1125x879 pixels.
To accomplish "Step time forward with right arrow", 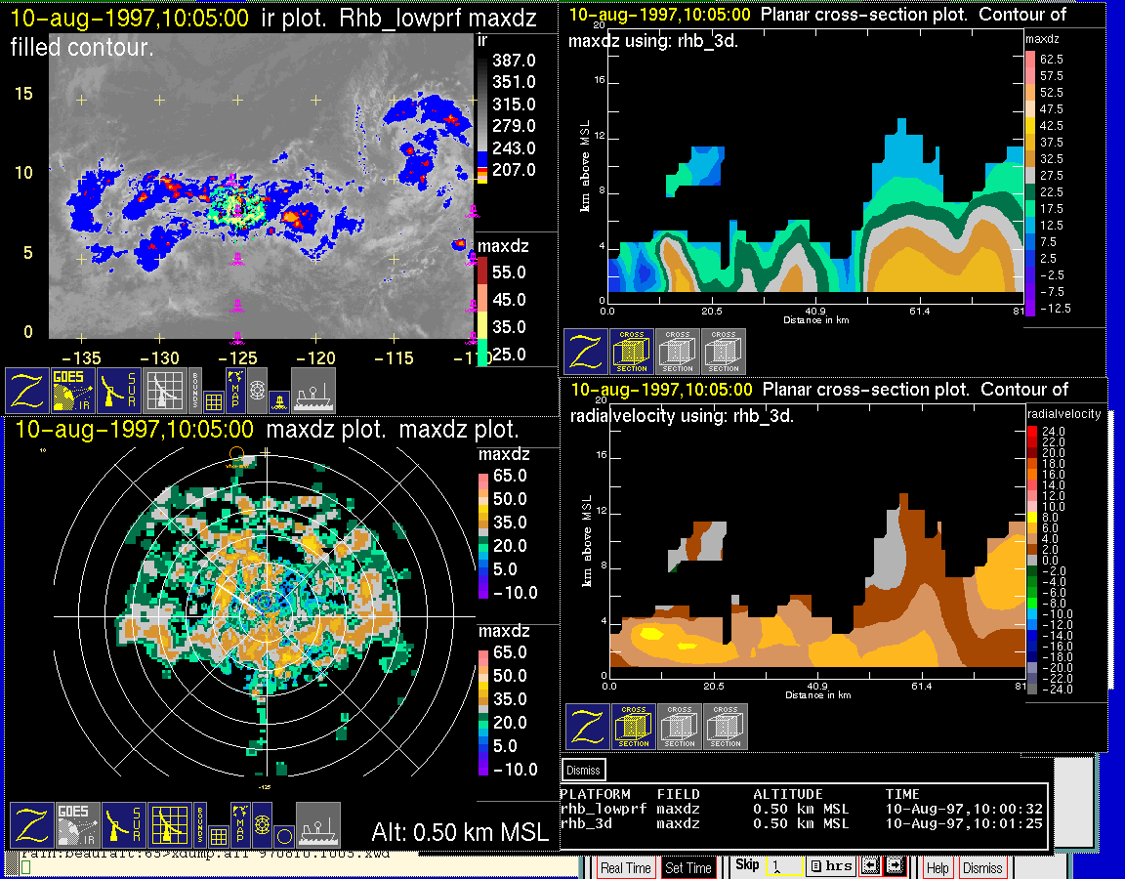I will [x=896, y=866].
